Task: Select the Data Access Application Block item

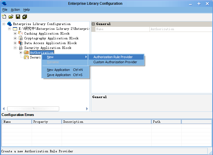Action: pos(51,43)
